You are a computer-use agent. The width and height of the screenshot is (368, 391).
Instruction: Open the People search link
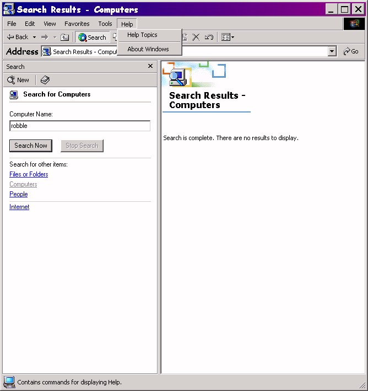(18, 194)
